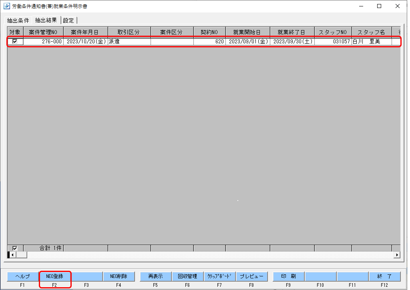Click the 契約NO column header

(x=209, y=32)
